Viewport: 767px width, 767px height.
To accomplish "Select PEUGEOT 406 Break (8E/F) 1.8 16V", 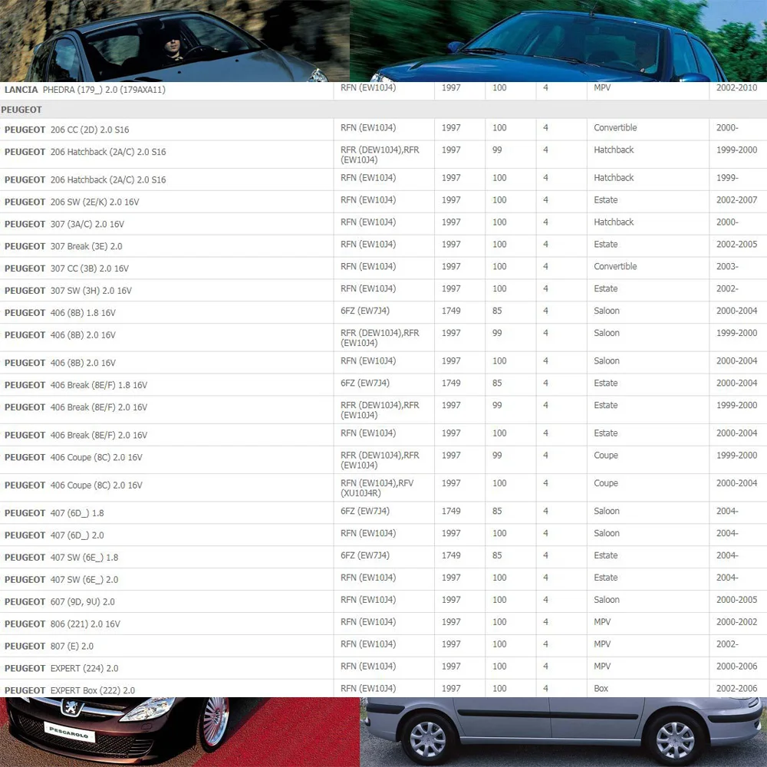I will click(x=76, y=386).
